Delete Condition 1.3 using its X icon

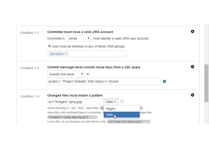(192, 95)
